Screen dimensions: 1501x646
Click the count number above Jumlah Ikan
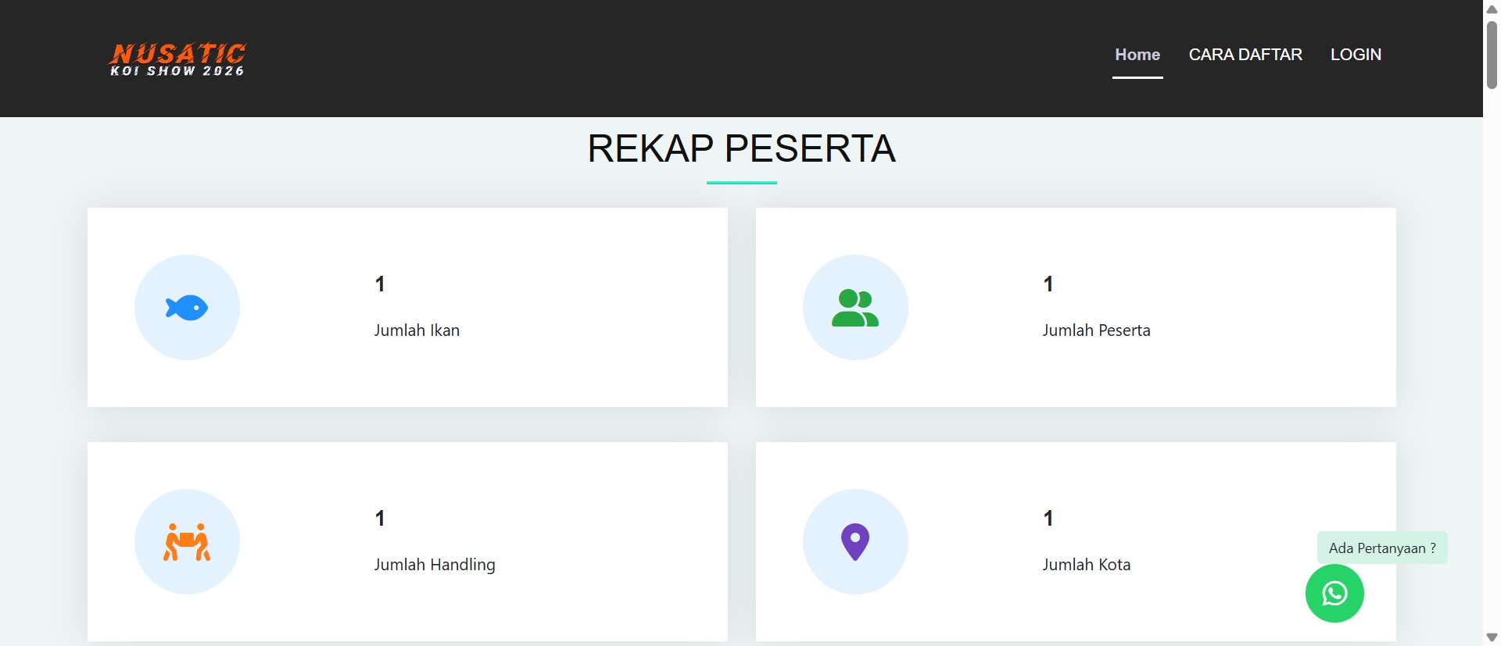coord(380,284)
